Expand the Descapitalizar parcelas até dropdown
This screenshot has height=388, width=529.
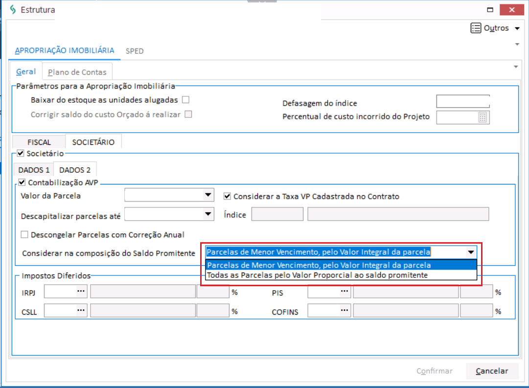click(x=208, y=214)
